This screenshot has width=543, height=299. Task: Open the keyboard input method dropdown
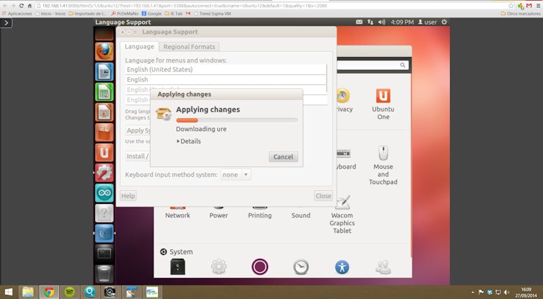coord(236,175)
